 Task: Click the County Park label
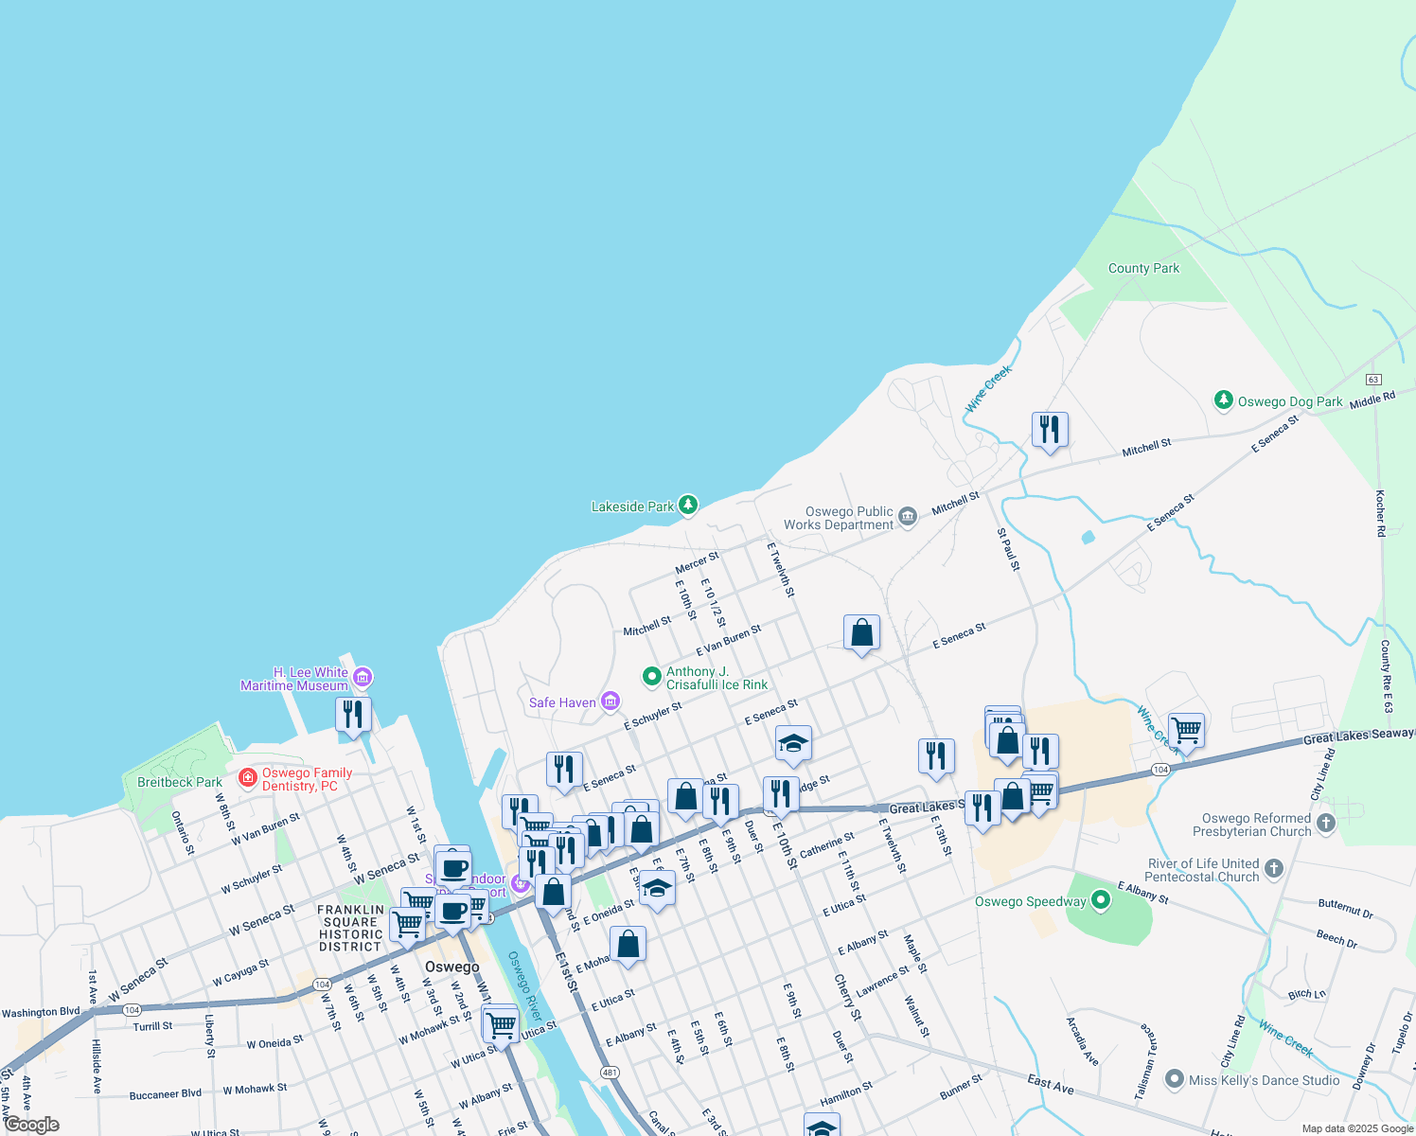pos(1143,268)
